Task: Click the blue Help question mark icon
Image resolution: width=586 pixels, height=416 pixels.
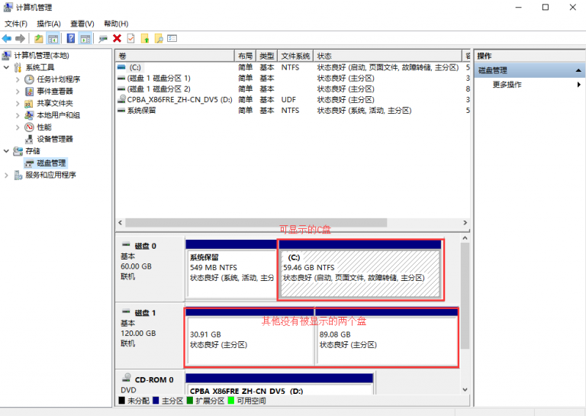Action: pos(71,38)
